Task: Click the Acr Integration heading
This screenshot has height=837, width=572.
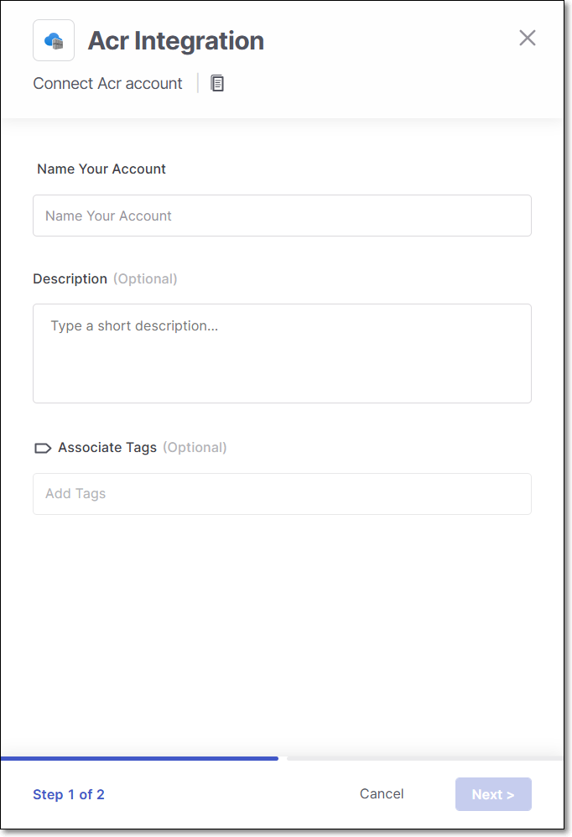Action: pos(176,40)
